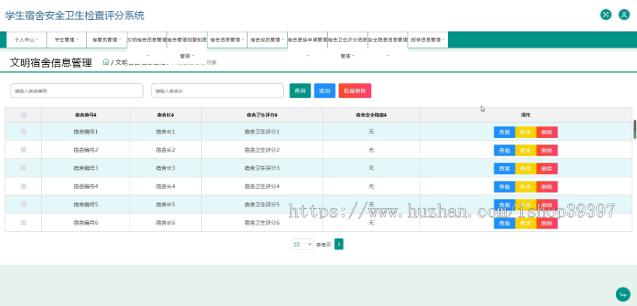
Task: Click 删除 for 宿舍编号2 row
Action: pyautogui.click(x=547, y=150)
